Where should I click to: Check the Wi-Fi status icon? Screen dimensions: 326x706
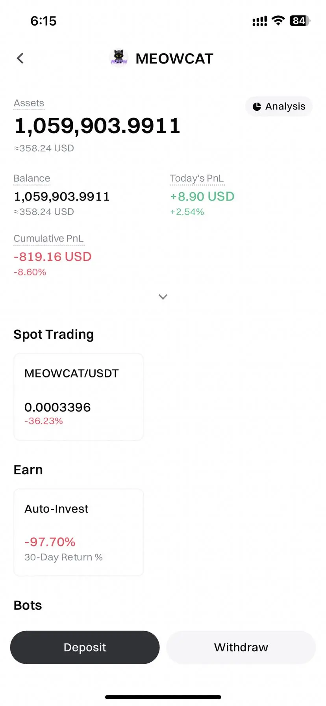tap(278, 21)
